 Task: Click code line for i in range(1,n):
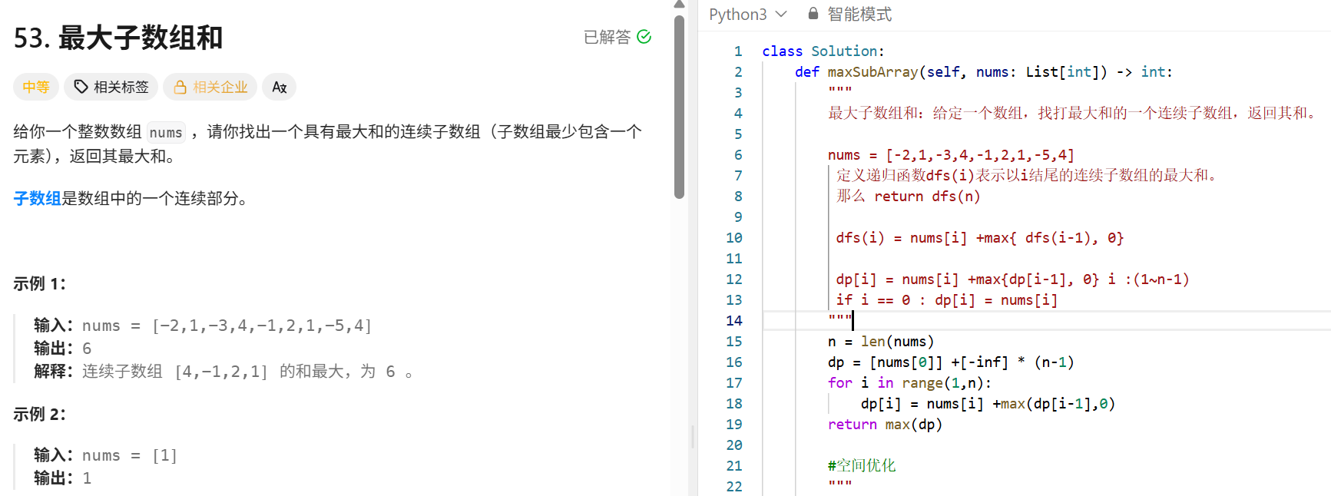pyautogui.click(x=910, y=383)
